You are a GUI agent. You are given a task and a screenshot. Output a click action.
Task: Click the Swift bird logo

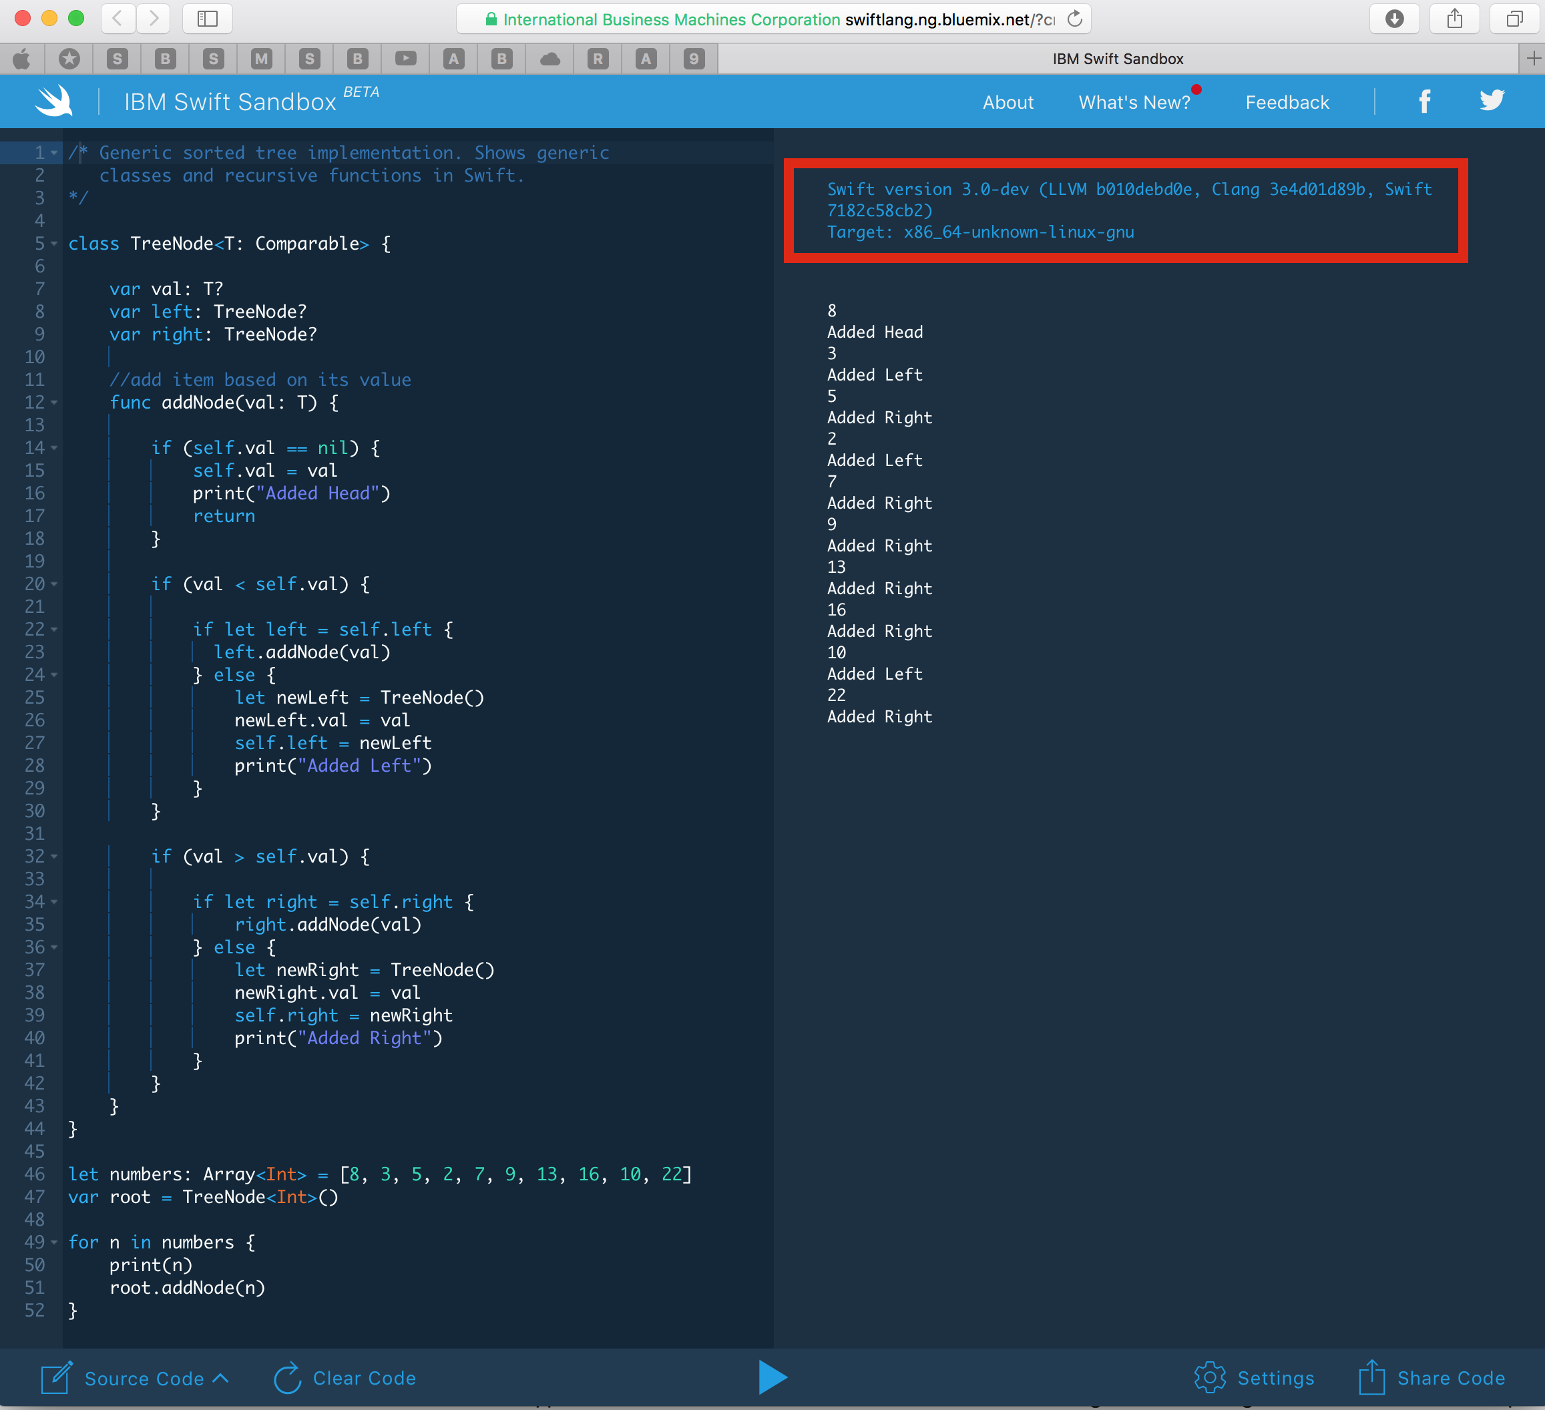pos(53,101)
